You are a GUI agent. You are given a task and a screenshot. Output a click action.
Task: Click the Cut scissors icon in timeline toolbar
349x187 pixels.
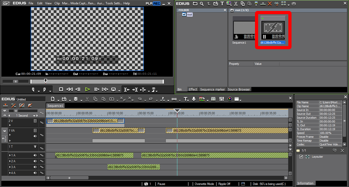87,99
